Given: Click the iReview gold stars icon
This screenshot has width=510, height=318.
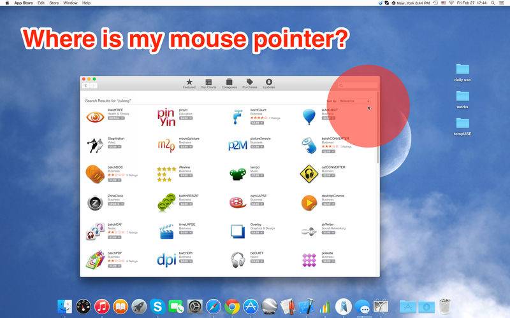Looking at the screenshot, I should tap(166, 174).
